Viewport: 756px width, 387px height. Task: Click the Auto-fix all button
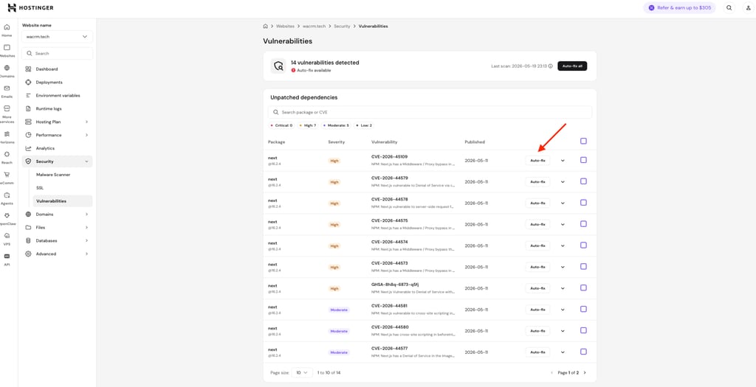[572, 66]
